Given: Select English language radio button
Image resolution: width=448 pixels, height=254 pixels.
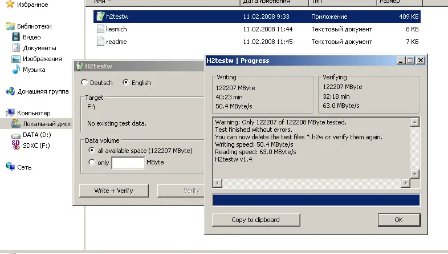Looking at the screenshot, I should 126,82.
